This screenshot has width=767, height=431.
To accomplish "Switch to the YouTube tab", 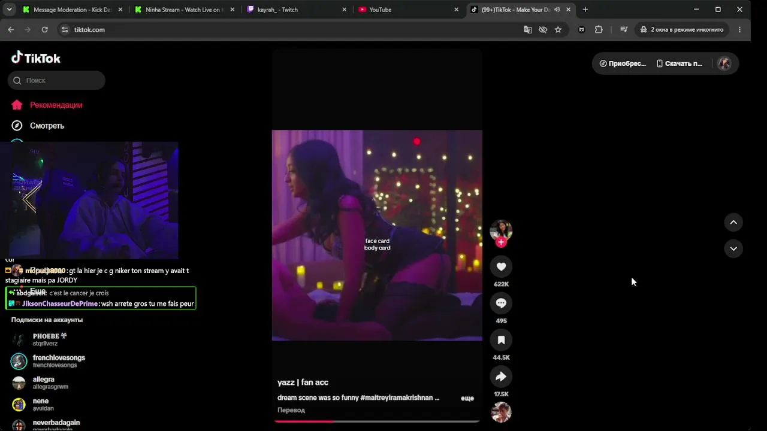I will coord(409,10).
